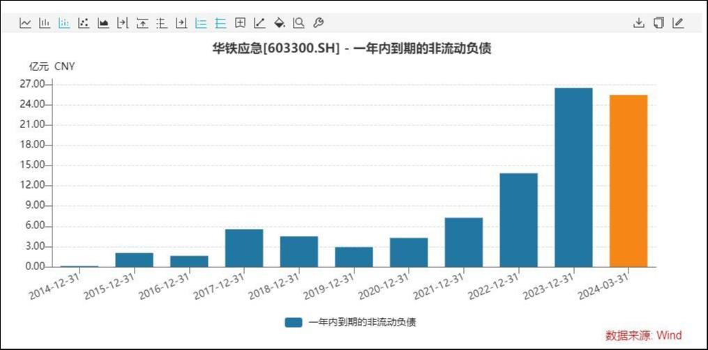Copy the chart using the copy icon
The height and width of the screenshot is (350, 708).
658,23
